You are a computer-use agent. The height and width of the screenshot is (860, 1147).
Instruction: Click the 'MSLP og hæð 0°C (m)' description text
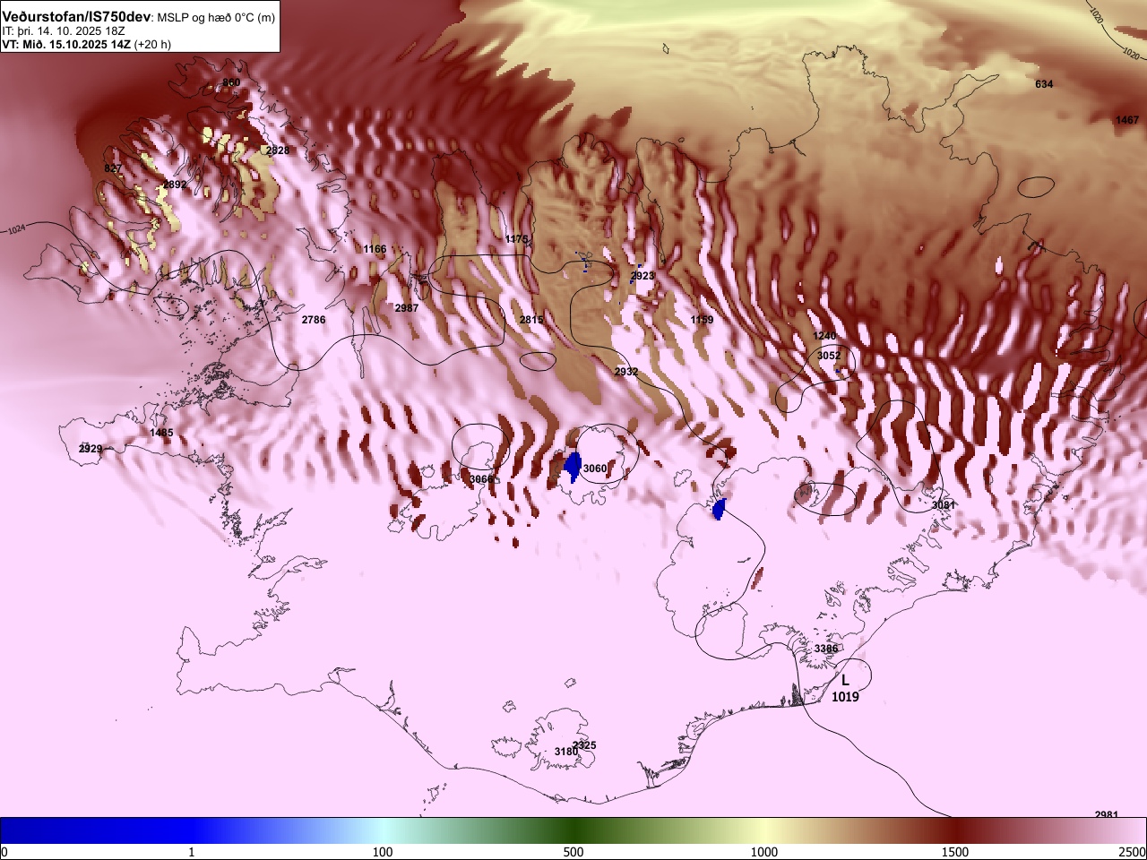[218, 18]
